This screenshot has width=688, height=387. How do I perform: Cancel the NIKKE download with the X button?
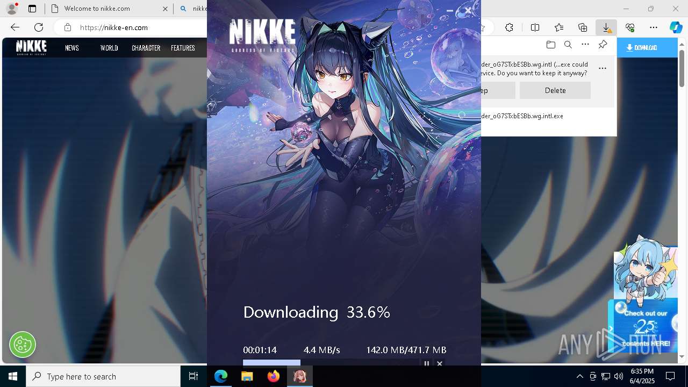pos(440,364)
